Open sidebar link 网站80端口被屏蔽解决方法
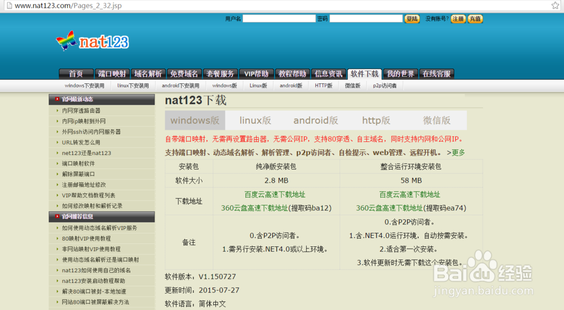This screenshot has height=310, width=564. 95,302
